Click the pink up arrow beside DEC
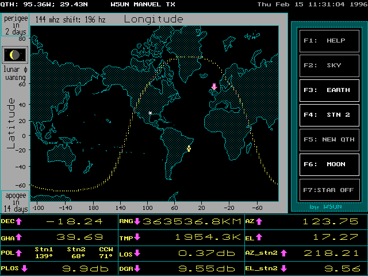The height and width of the screenshot is (276, 368). coord(18,221)
